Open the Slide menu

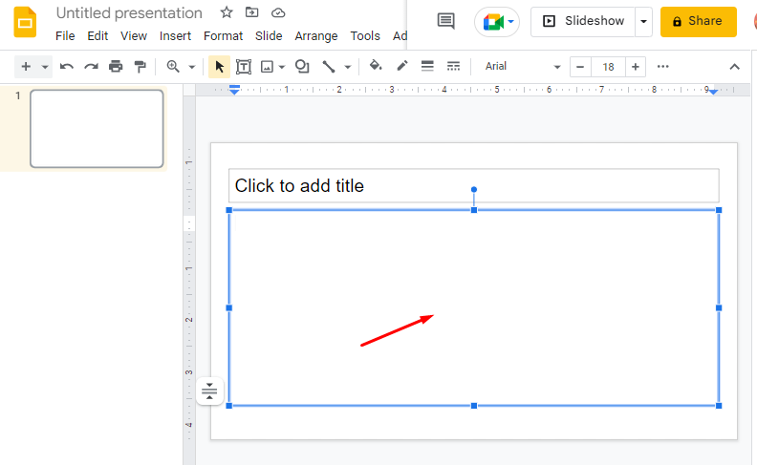click(269, 36)
